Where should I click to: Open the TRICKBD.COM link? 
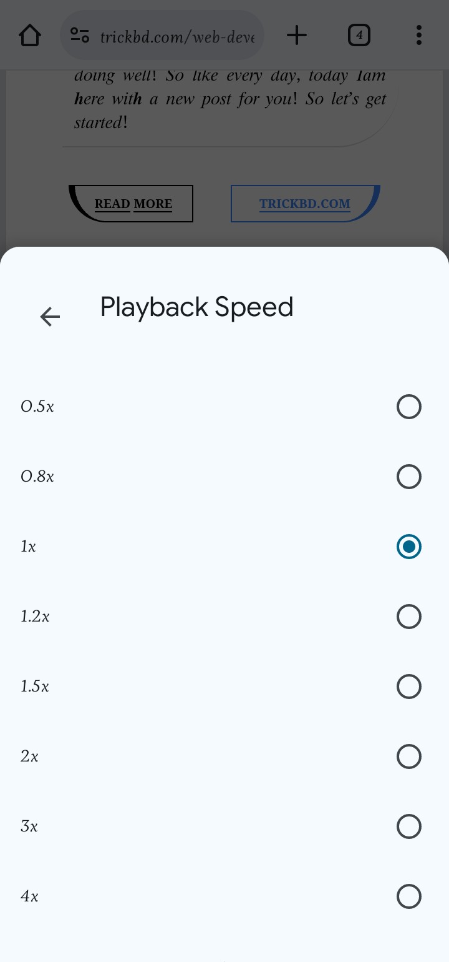(304, 204)
